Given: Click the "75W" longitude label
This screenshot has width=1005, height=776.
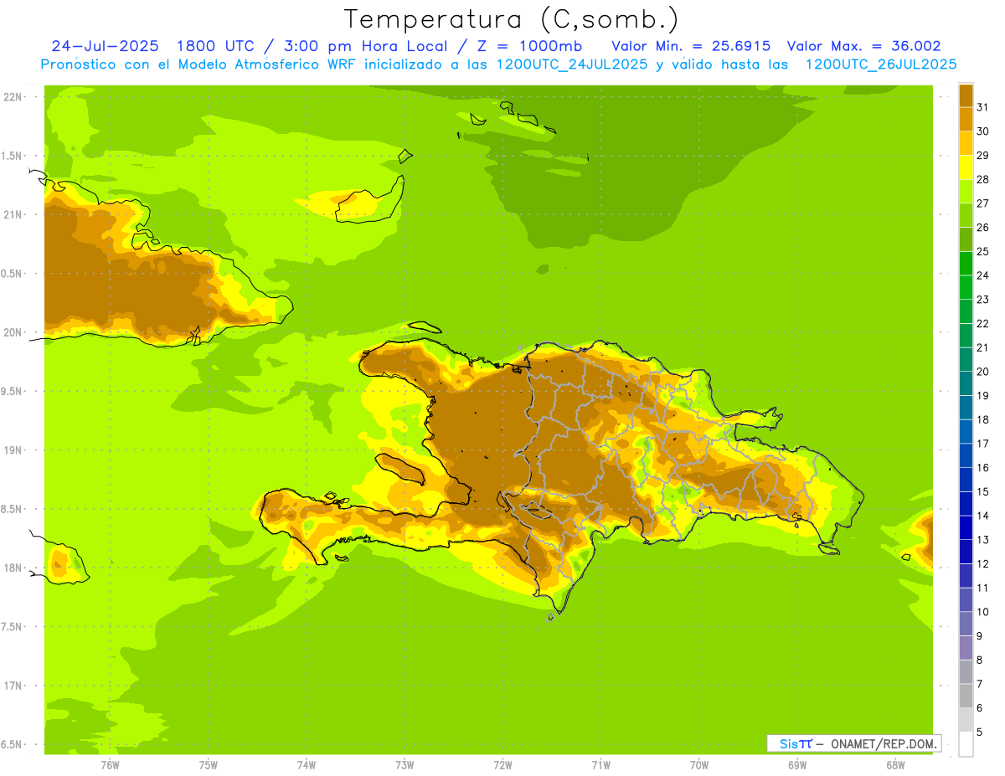Looking at the screenshot, I should tap(209, 765).
